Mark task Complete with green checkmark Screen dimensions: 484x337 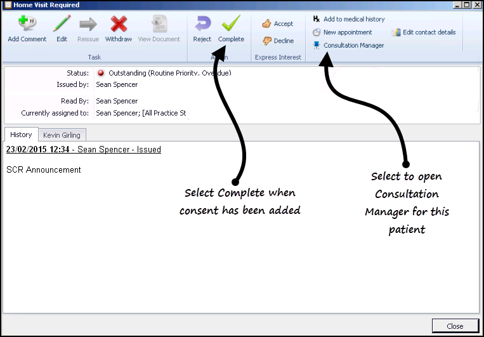[231, 24]
